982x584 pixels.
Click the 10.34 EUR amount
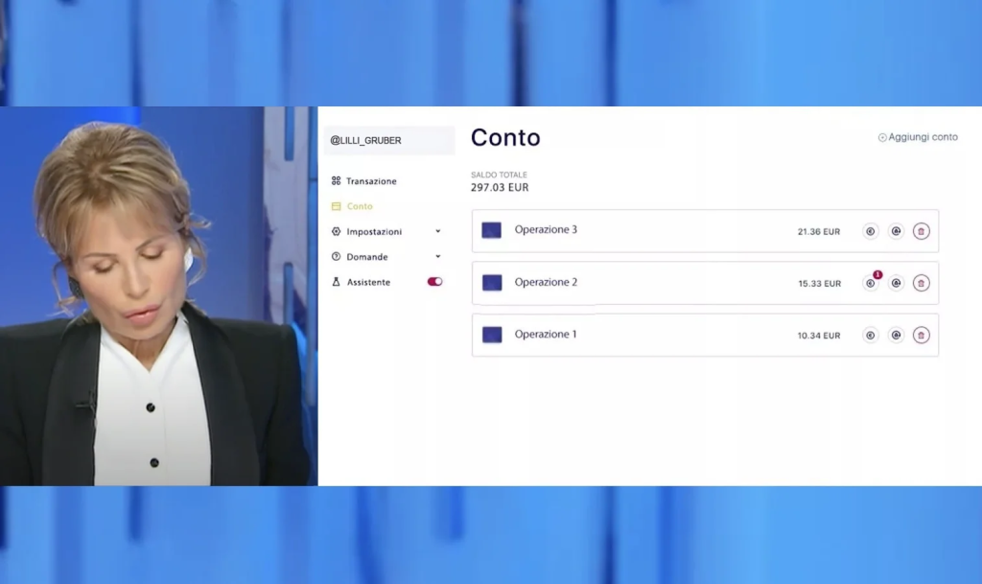[819, 336]
